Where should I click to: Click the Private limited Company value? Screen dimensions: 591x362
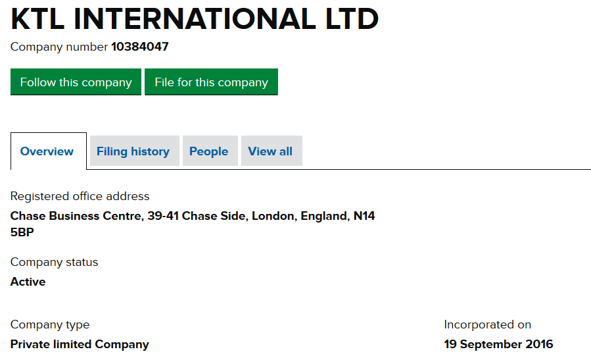point(80,344)
